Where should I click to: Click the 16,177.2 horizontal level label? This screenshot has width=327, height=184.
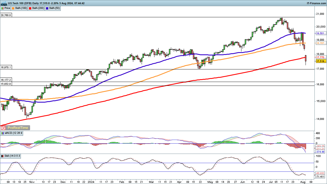click(x=6, y=80)
